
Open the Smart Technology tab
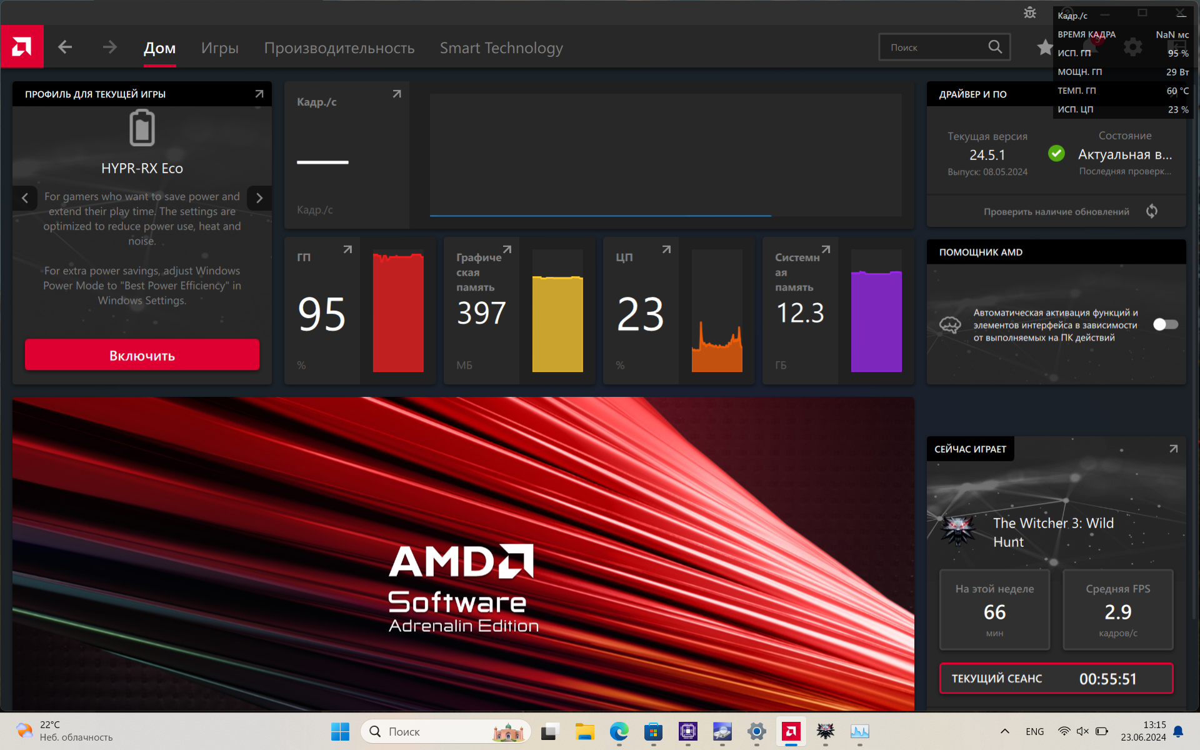(501, 48)
